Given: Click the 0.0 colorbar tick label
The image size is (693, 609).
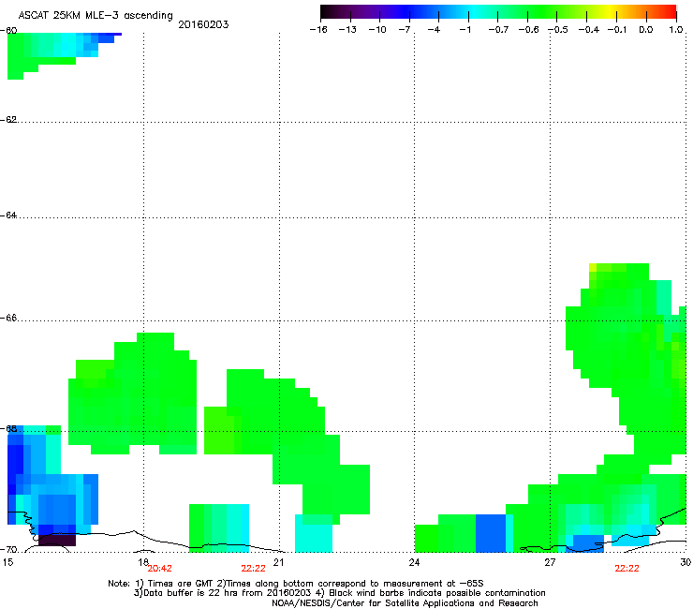Looking at the screenshot, I should click(x=646, y=30).
